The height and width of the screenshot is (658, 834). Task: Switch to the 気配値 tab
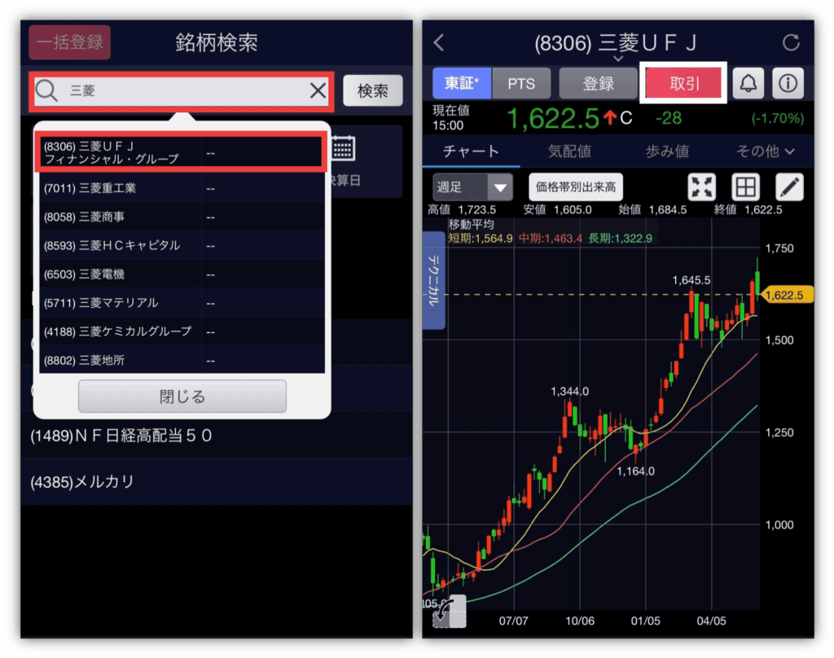point(569,151)
